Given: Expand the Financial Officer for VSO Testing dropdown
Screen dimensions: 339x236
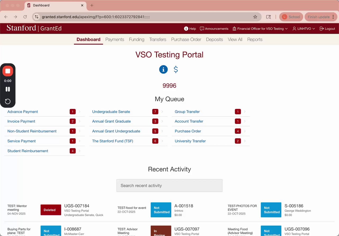Looking at the screenshot, I should coord(260,29).
